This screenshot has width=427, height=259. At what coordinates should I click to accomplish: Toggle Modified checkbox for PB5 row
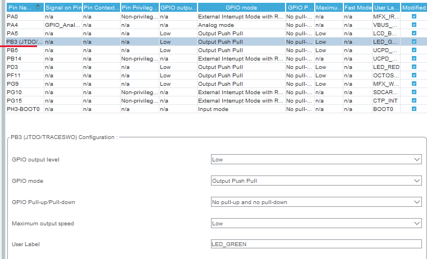[x=414, y=50]
